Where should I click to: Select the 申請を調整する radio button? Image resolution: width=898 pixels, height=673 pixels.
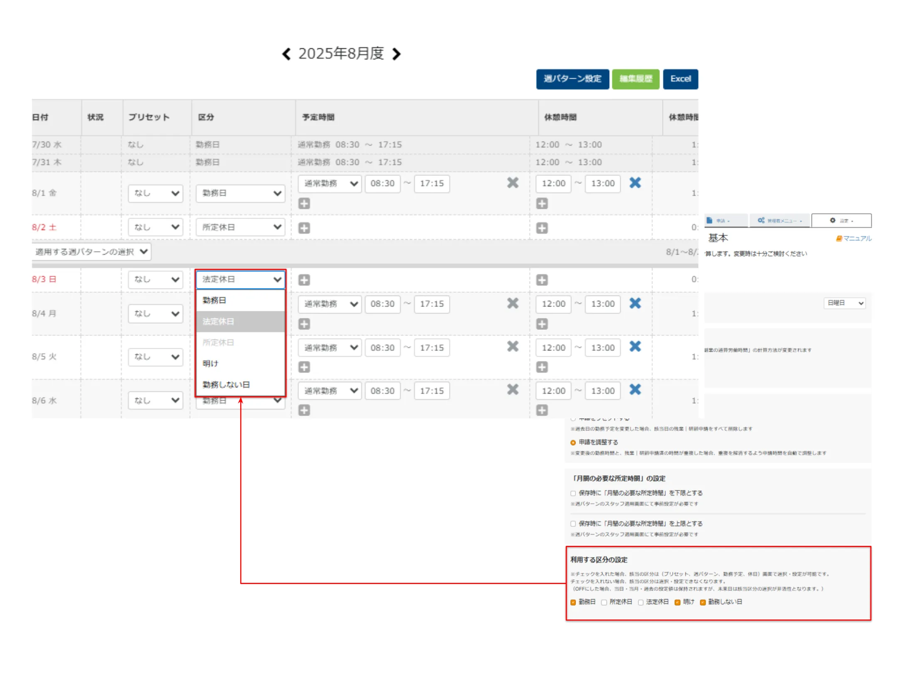[573, 442]
